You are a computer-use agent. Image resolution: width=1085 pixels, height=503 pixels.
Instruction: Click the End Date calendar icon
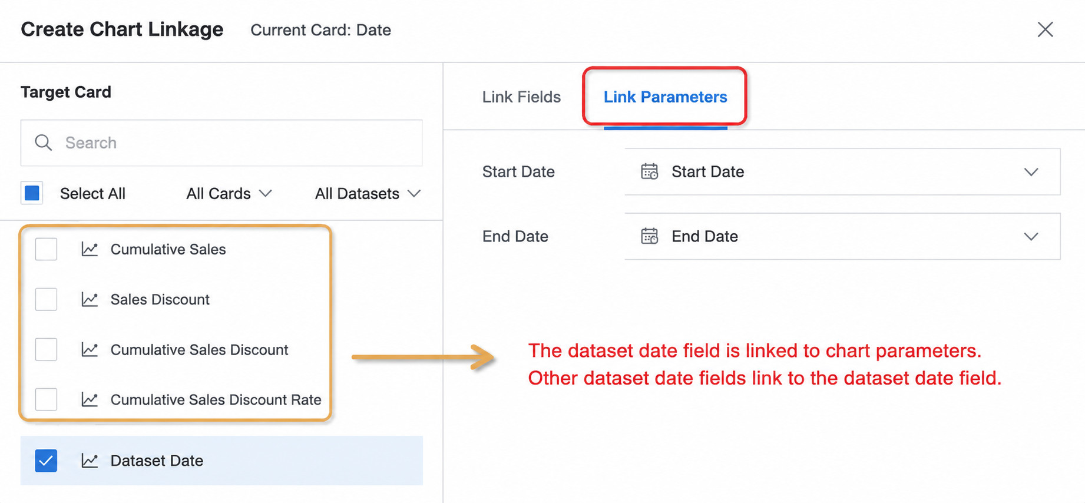(x=649, y=236)
